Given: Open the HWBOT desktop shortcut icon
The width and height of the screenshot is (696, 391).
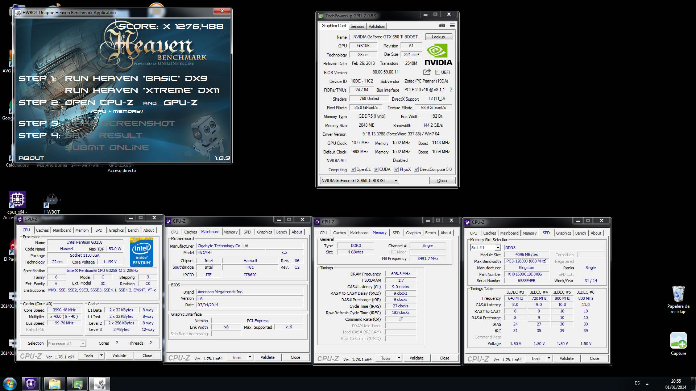Looking at the screenshot, I should [x=52, y=201].
